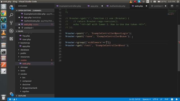Change line ending via LF status
Viewport: 180px width, 101px height.
click(161, 99)
